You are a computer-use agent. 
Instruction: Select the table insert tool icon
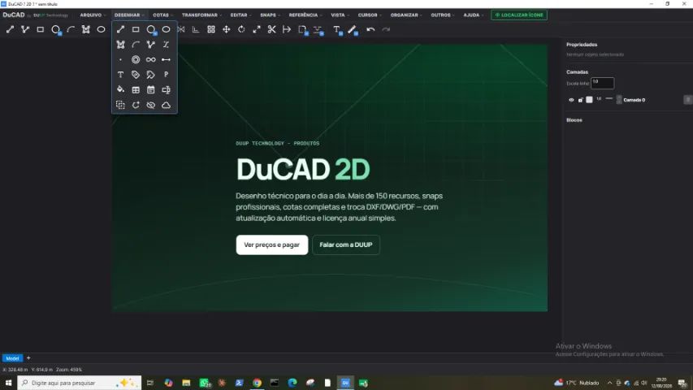(136, 89)
